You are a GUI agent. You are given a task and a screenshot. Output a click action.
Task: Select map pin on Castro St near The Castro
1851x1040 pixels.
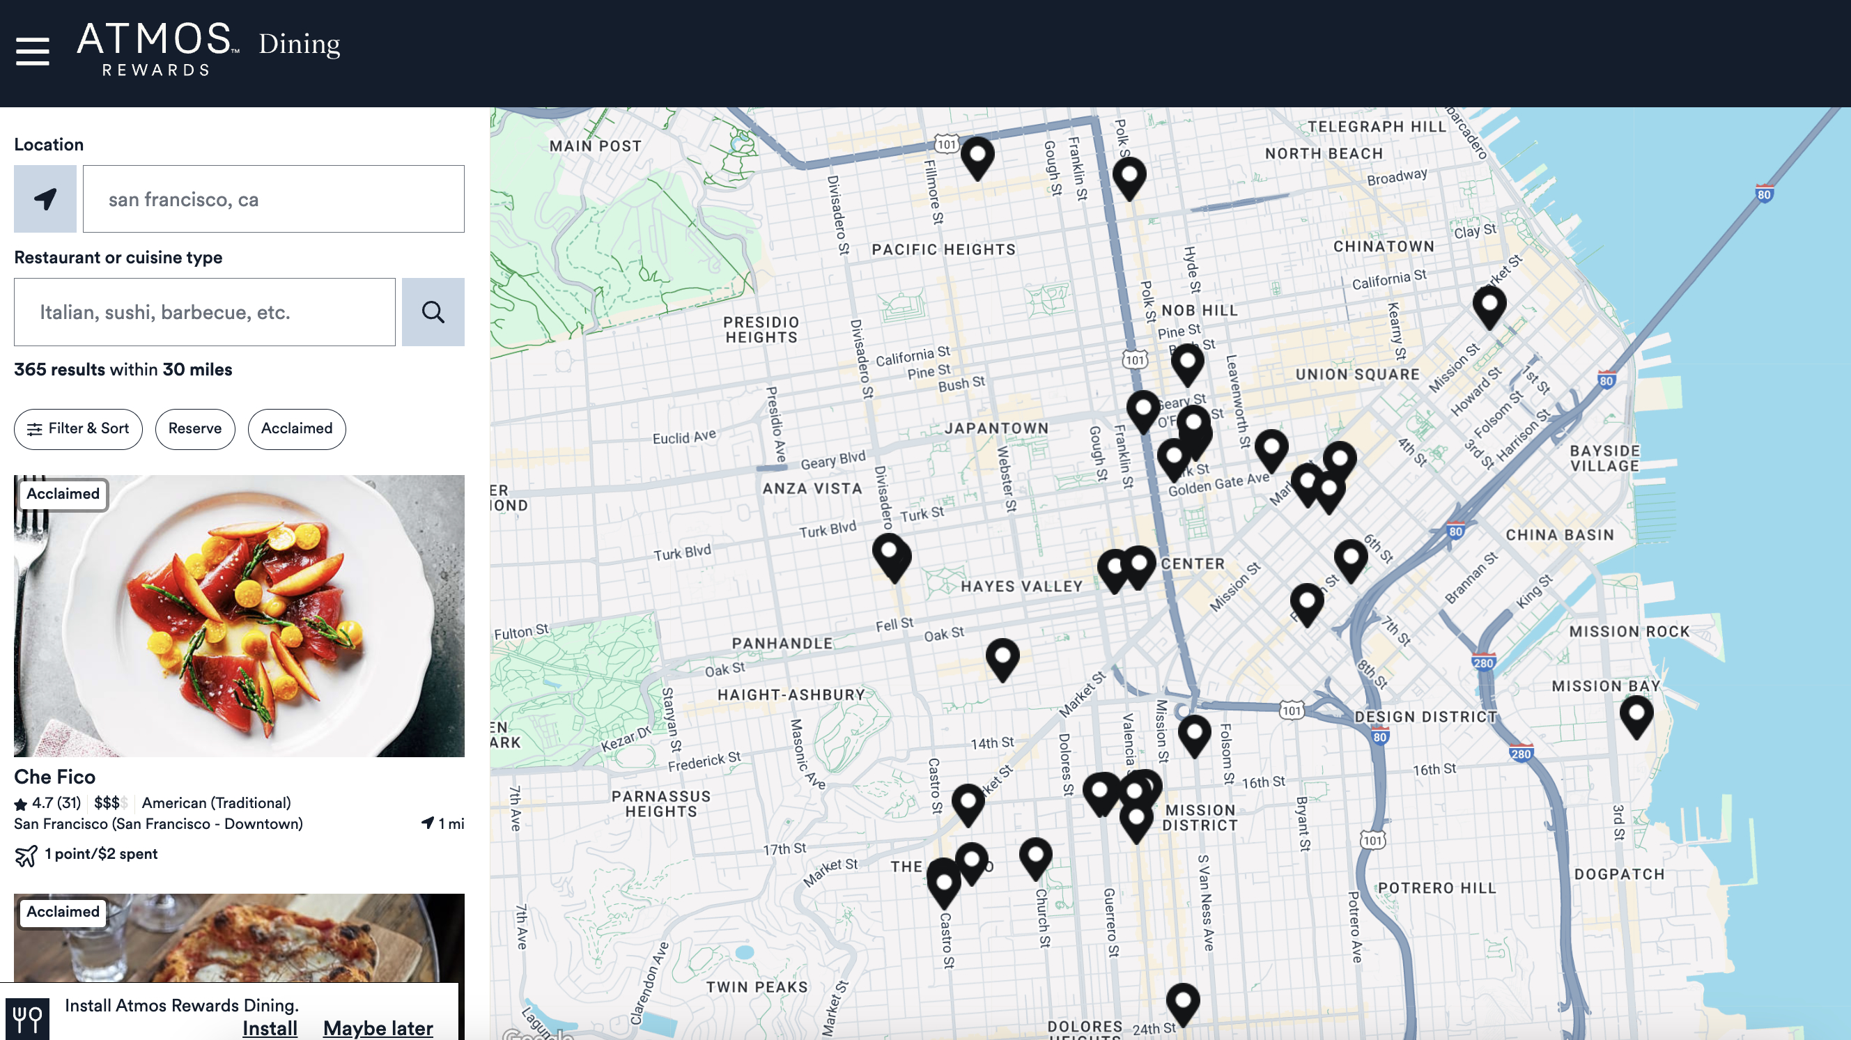(944, 886)
